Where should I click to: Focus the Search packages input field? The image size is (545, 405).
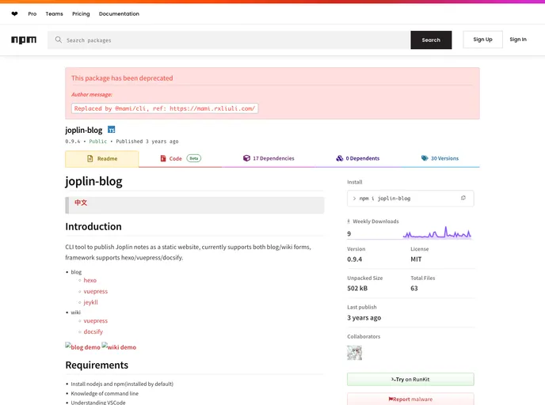pos(229,40)
